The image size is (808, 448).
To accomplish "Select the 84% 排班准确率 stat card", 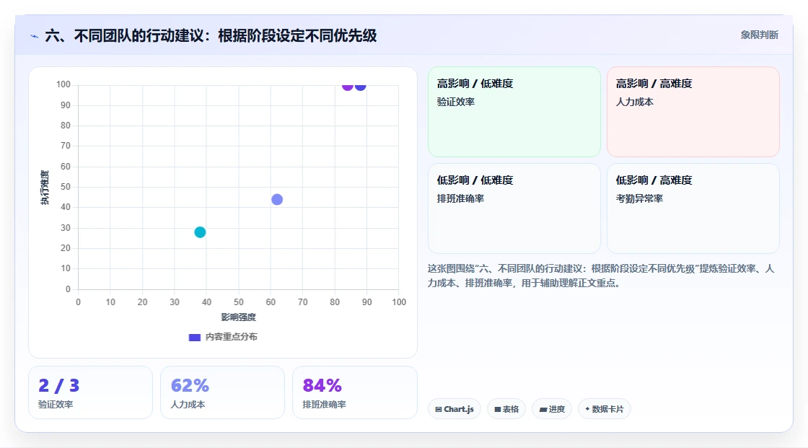I will pyautogui.click(x=354, y=392).
